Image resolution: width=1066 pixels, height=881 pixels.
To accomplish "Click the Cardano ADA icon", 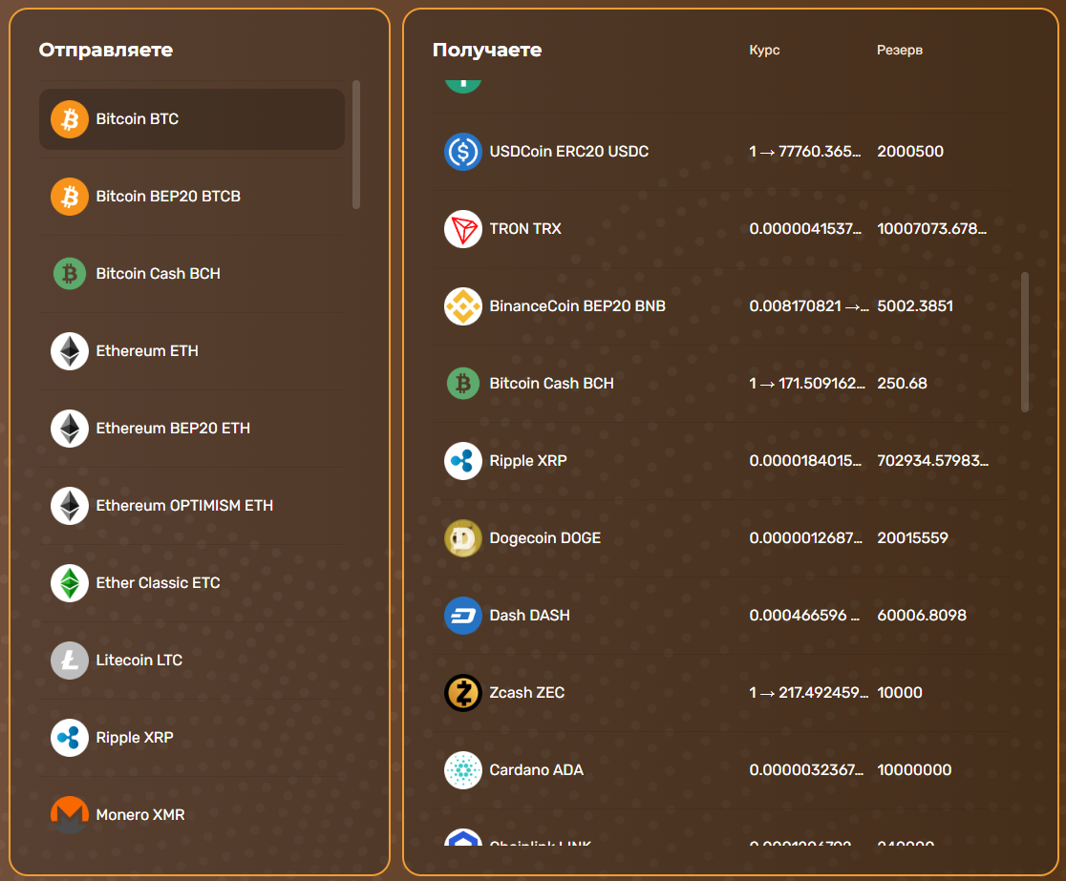I will (x=463, y=770).
